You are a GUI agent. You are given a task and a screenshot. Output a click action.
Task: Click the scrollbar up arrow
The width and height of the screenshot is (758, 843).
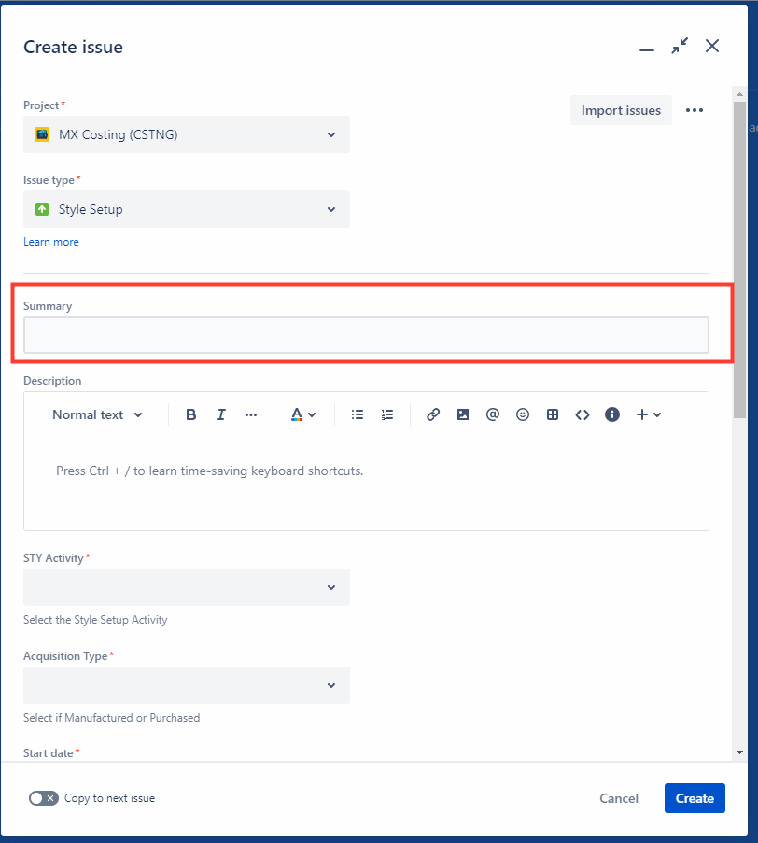coord(739,94)
